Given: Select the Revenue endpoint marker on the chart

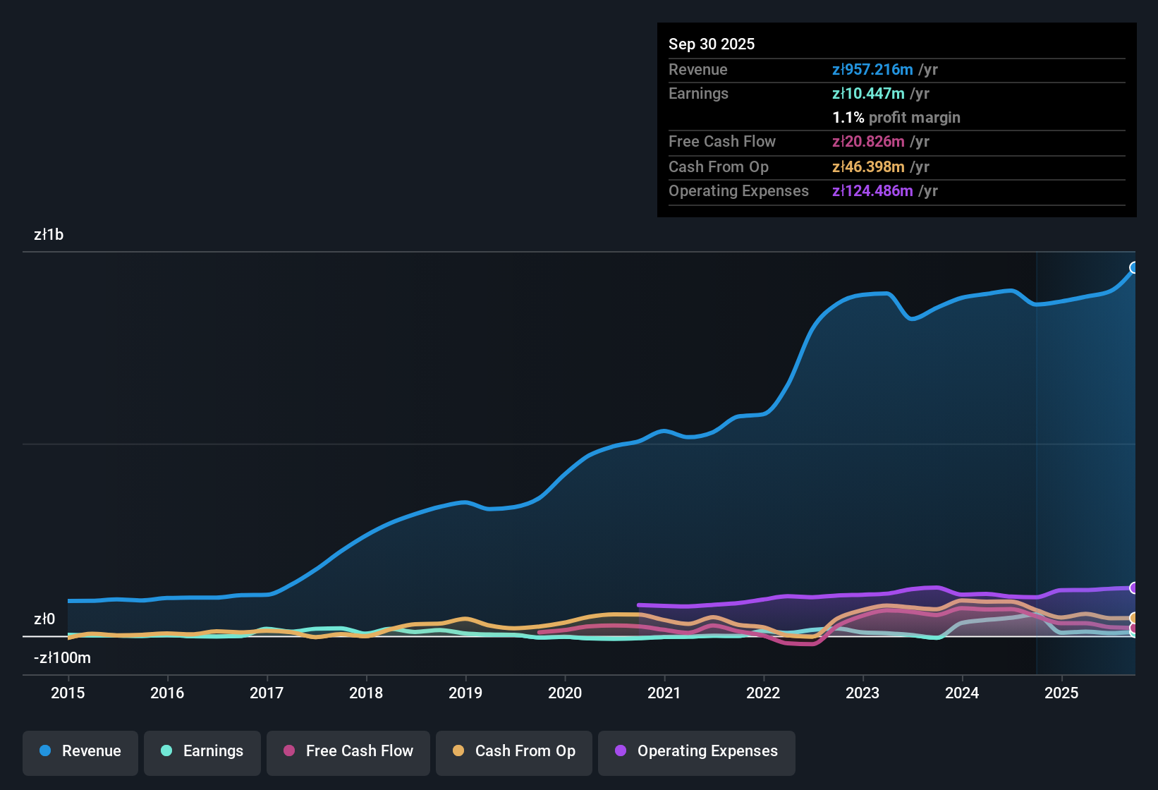Looking at the screenshot, I should pos(1134,267).
